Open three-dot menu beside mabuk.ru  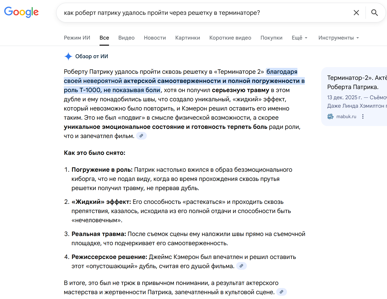[363, 117]
